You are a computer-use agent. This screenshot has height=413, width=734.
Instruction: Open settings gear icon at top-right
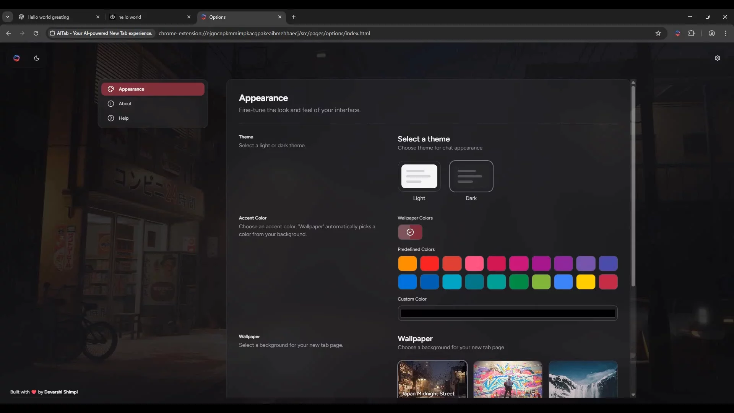(x=718, y=58)
